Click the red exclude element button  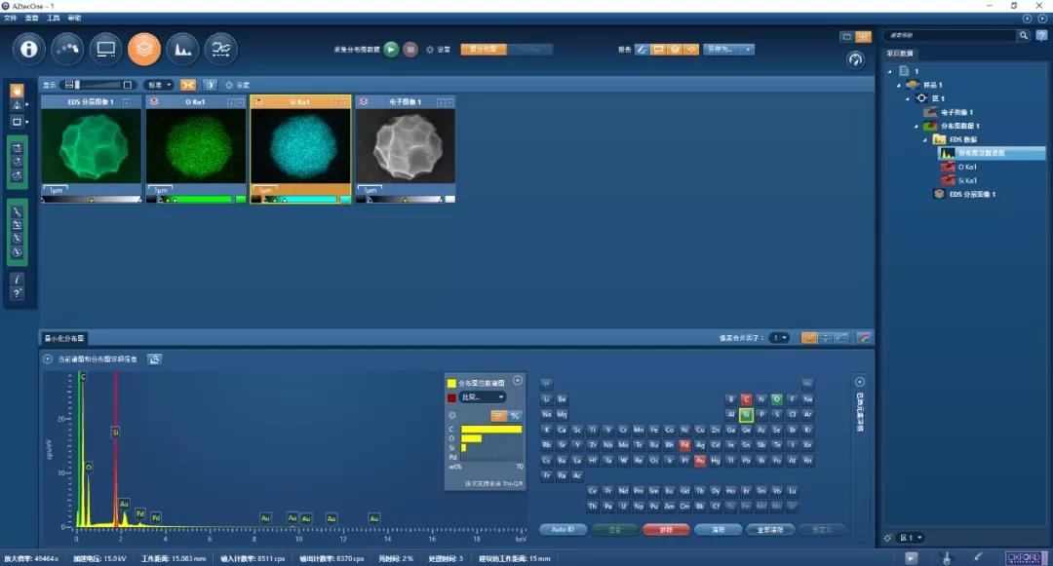click(666, 530)
